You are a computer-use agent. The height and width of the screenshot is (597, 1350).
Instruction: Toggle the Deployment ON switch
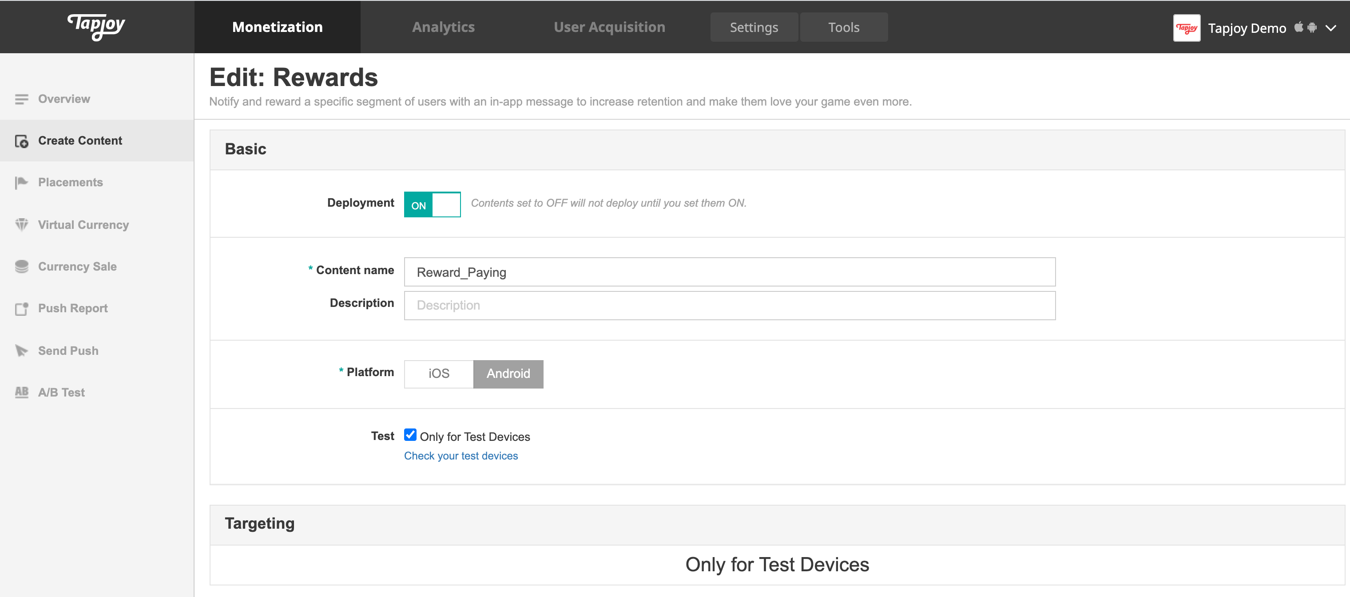(432, 204)
